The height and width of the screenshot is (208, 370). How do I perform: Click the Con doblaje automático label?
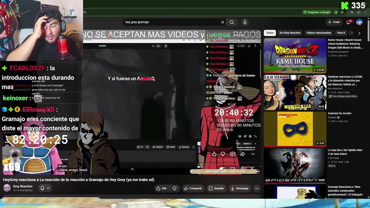coord(343,96)
